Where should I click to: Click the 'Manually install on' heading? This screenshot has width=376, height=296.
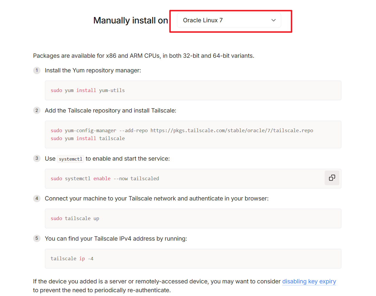coord(130,21)
